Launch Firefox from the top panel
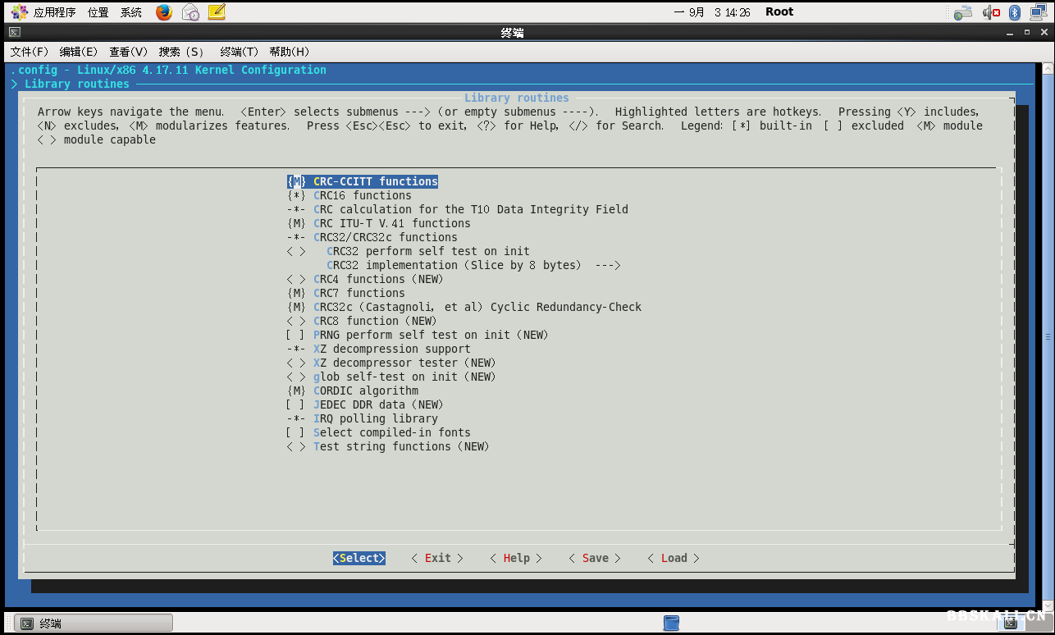Viewport: 1055px width, 635px height. point(163,11)
